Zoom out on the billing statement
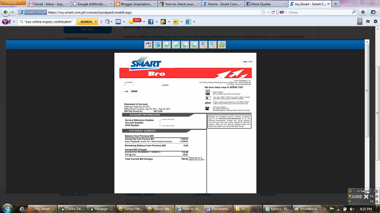 click(x=213, y=45)
